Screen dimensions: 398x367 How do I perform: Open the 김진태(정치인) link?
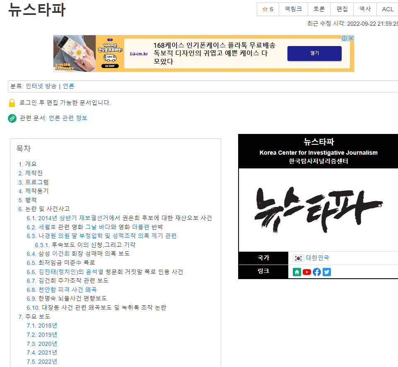click(58, 272)
